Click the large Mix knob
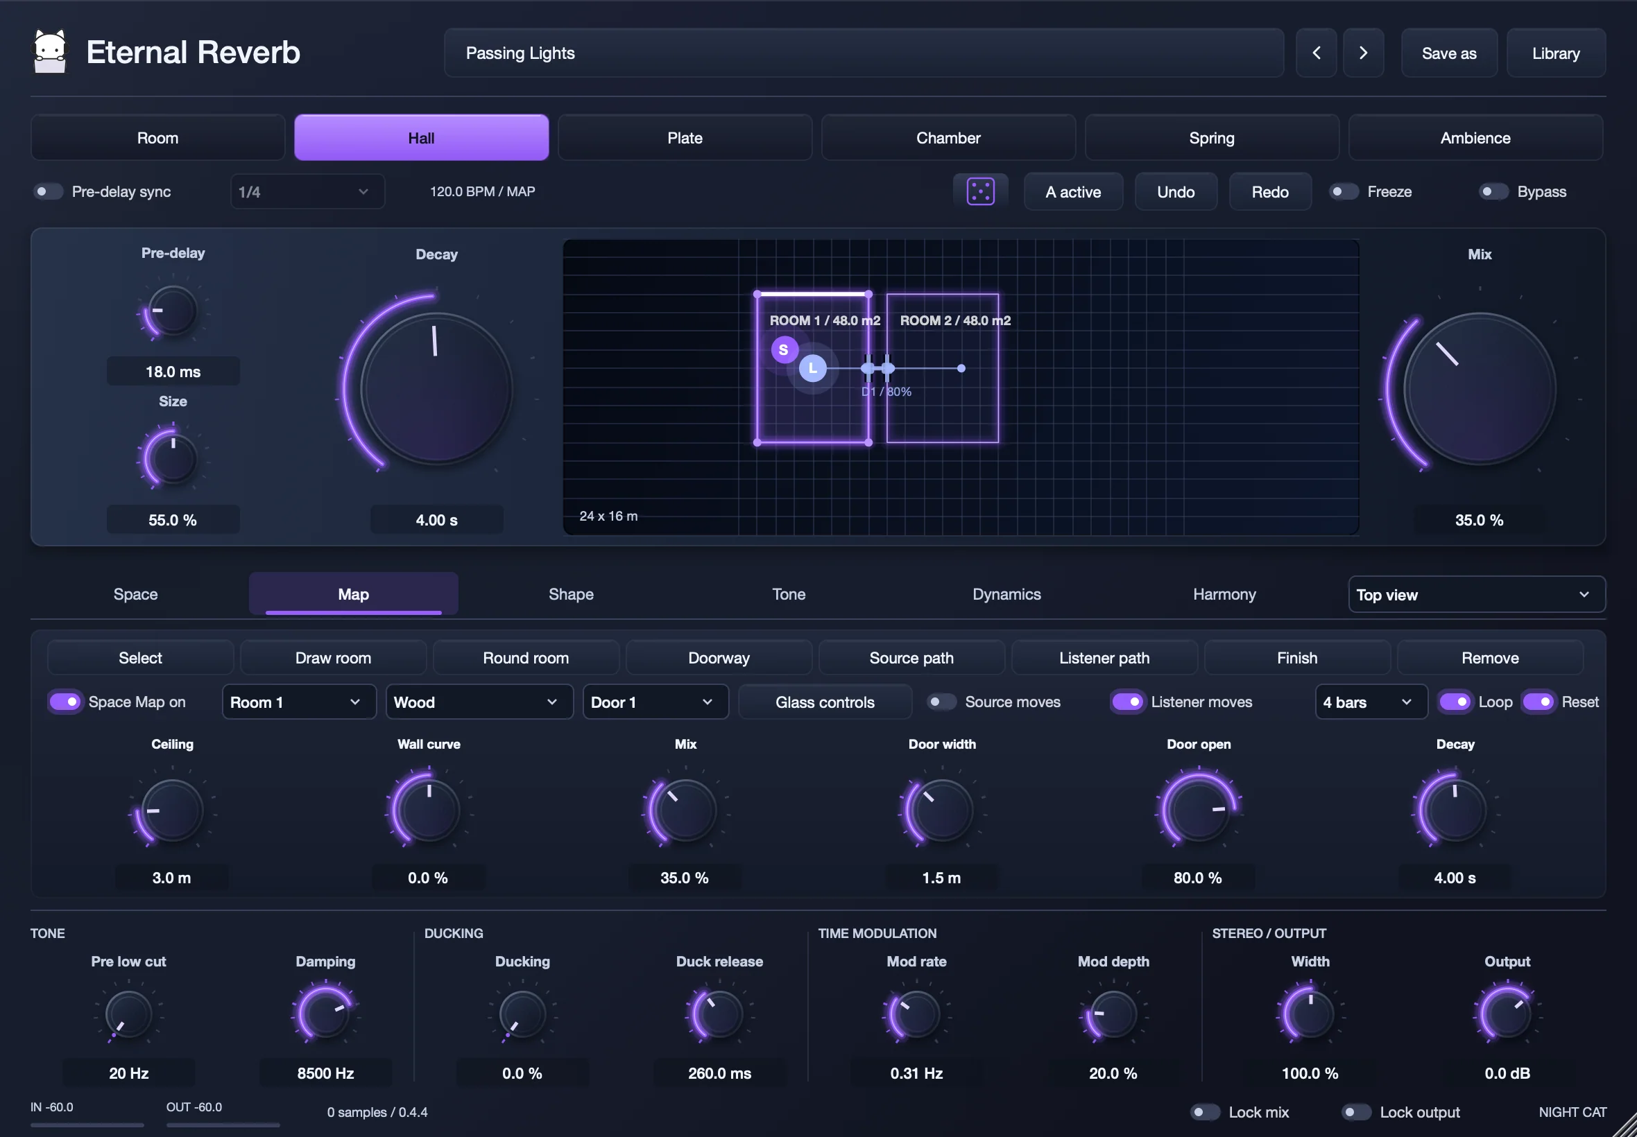This screenshot has width=1637, height=1137. click(1480, 389)
